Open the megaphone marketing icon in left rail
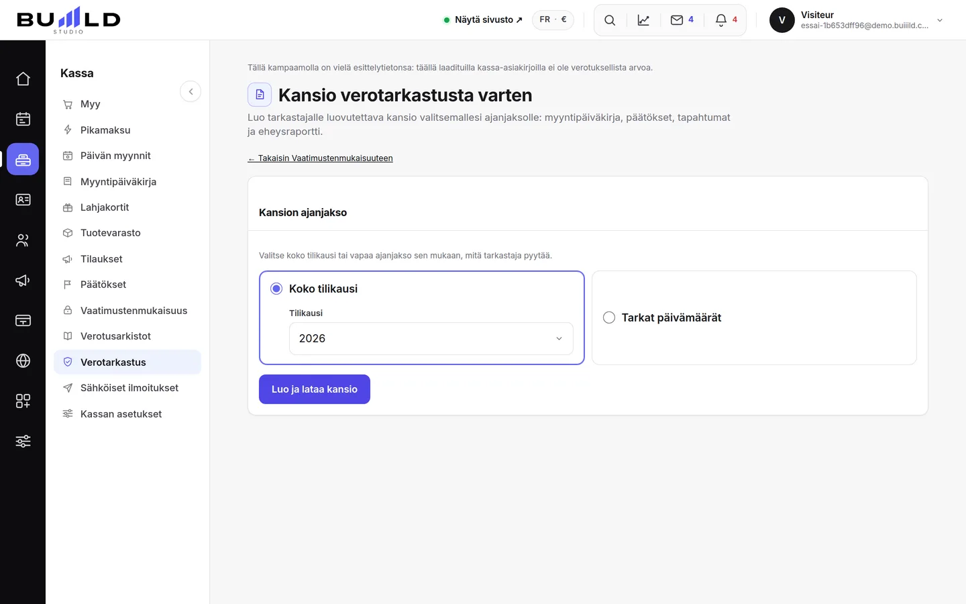966x604 pixels. tap(23, 280)
